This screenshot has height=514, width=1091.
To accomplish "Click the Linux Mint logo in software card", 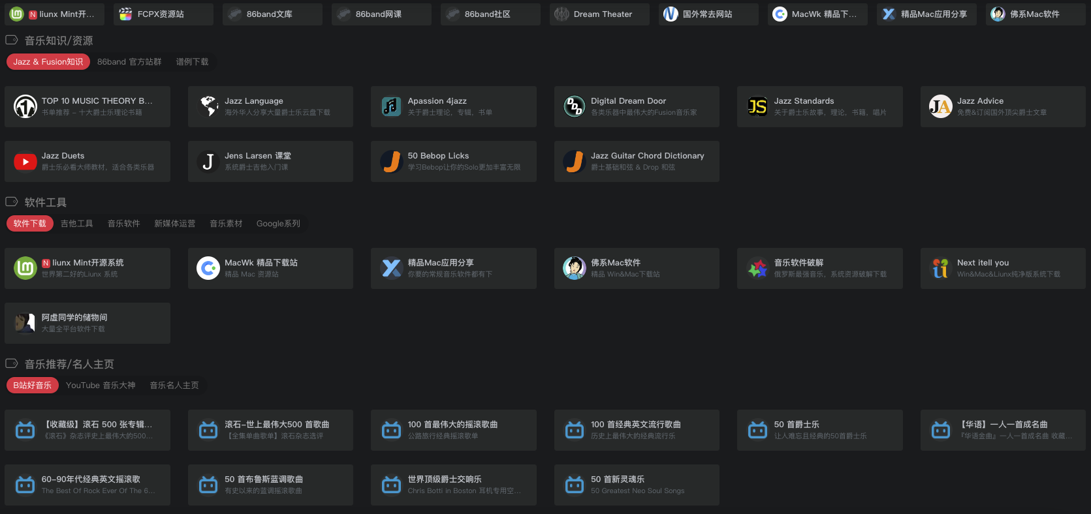I will [25, 268].
